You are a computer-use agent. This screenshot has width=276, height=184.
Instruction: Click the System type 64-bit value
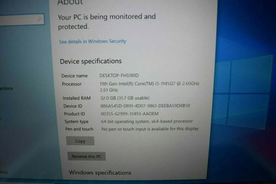click(x=147, y=121)
